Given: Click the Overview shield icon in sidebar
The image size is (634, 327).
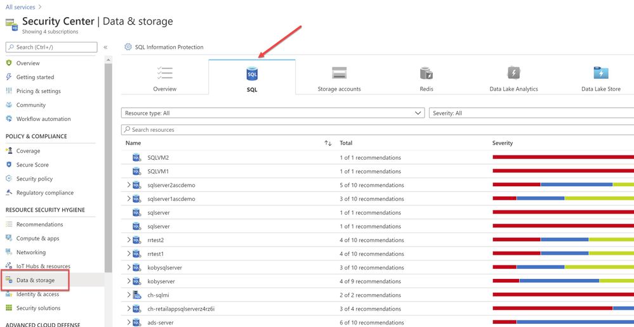Looking at the screenshot, I should [9, 63].
